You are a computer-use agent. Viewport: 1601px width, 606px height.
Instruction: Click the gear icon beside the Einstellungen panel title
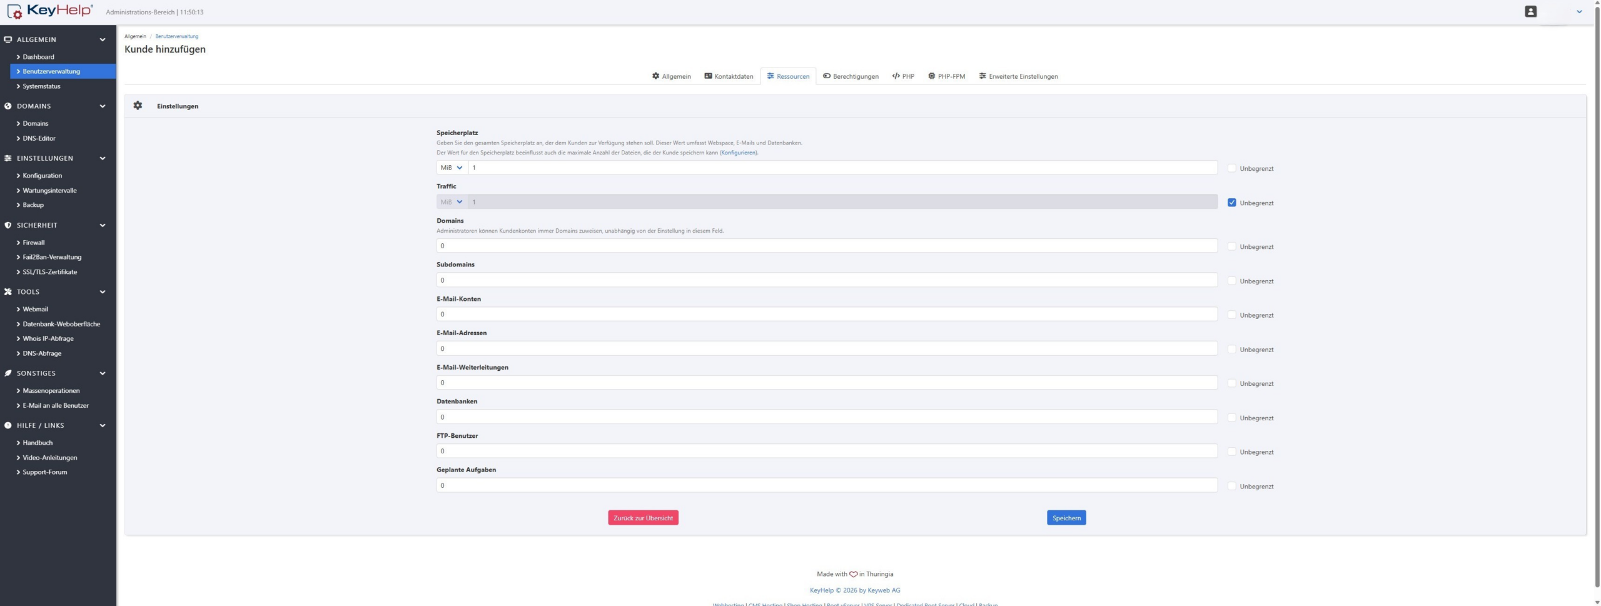[x=138, y=106]
